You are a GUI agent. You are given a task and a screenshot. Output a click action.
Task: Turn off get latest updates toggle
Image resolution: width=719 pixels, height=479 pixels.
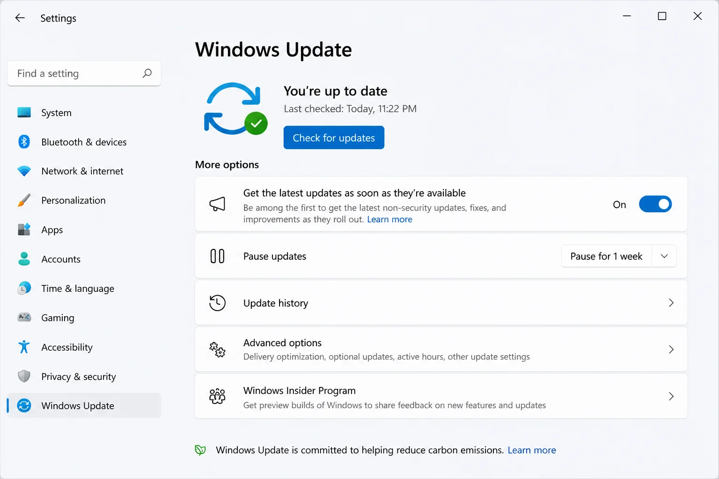tap(655, 204)
